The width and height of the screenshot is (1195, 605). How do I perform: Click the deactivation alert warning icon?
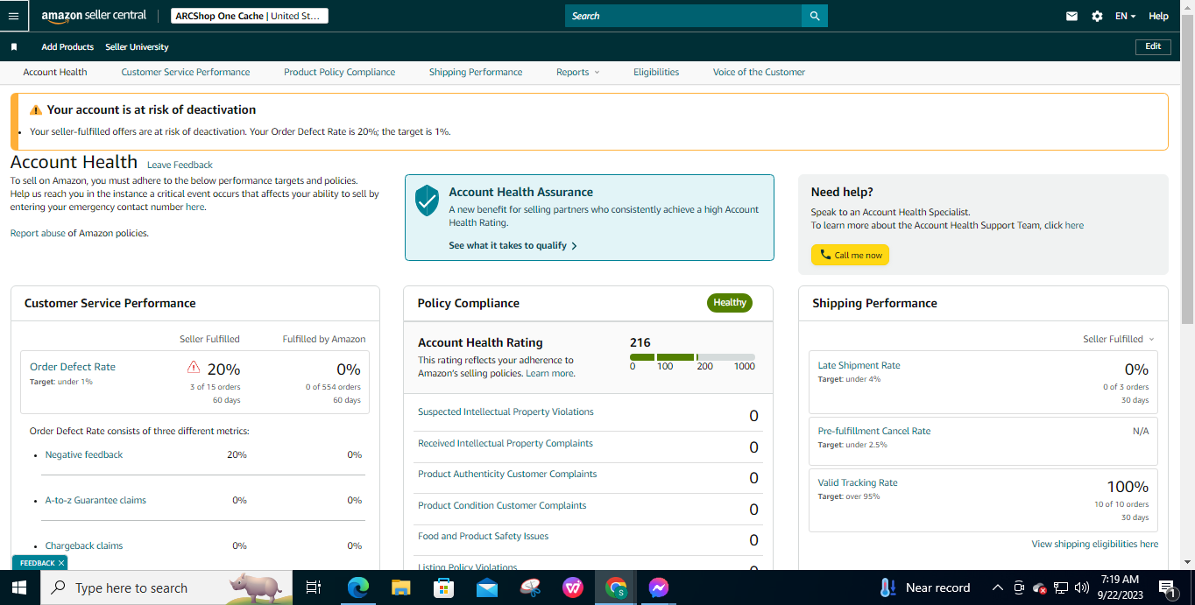35,110
